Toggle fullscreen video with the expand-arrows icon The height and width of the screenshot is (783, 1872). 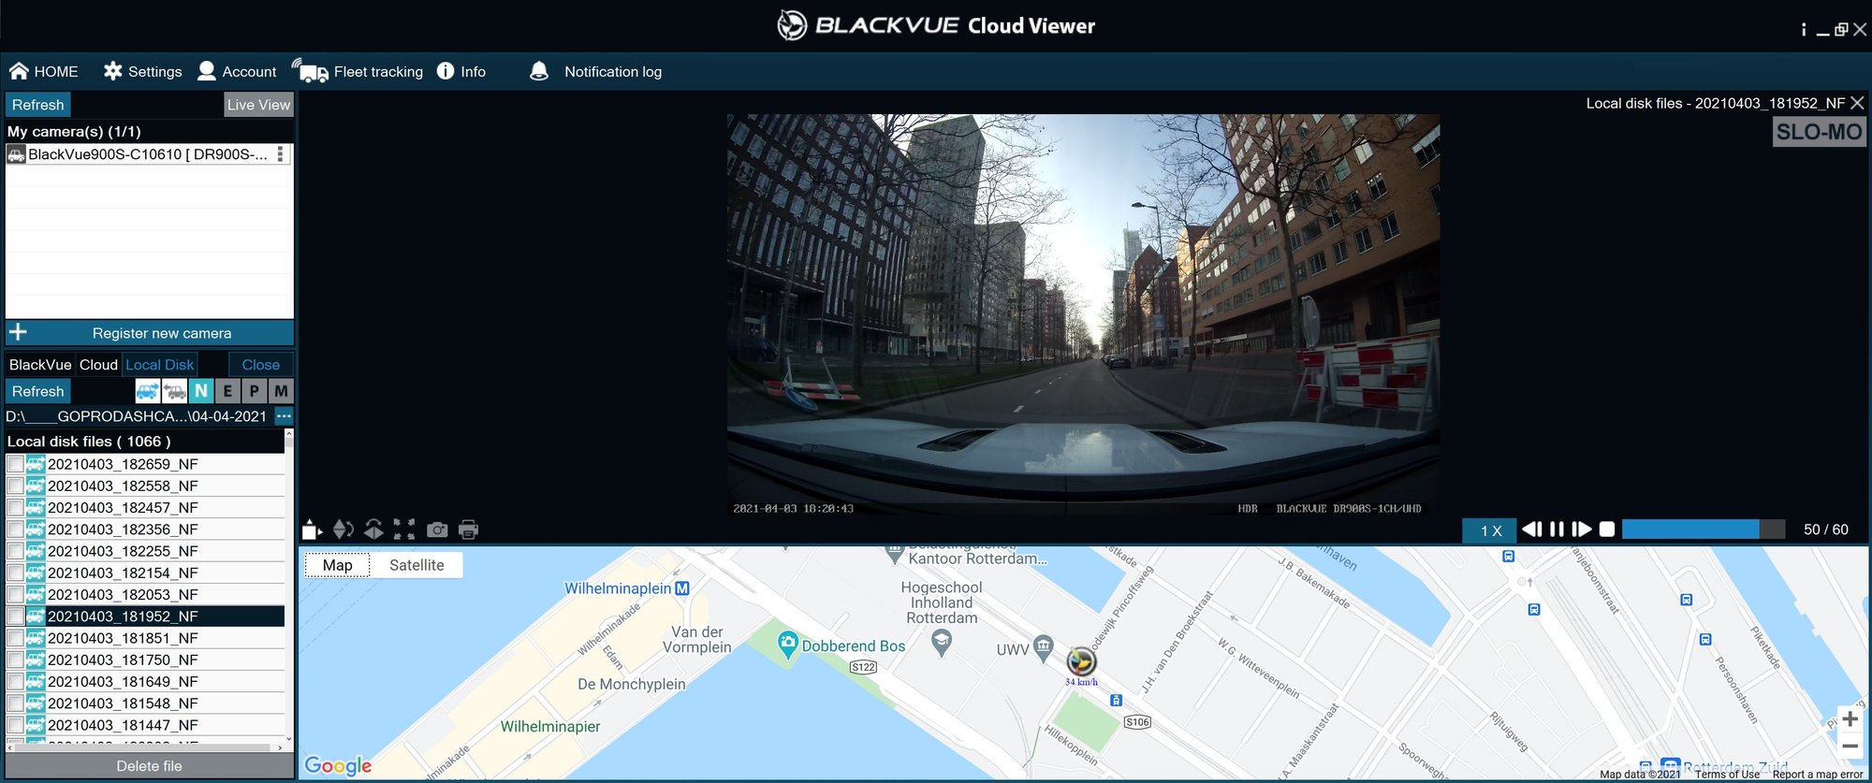click(x=404, y=530)
